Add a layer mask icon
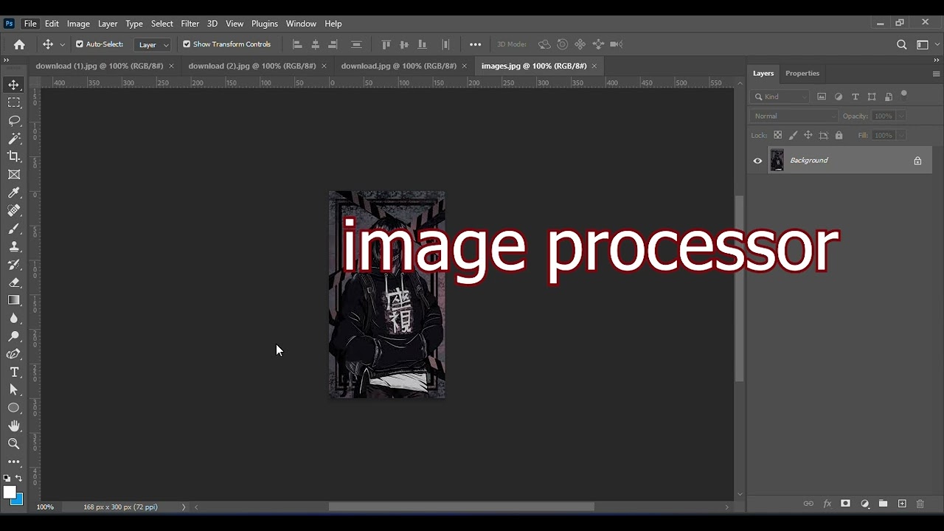944x531 pixels. 845,504
